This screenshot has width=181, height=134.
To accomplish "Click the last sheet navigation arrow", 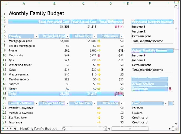I will (15, 128).
